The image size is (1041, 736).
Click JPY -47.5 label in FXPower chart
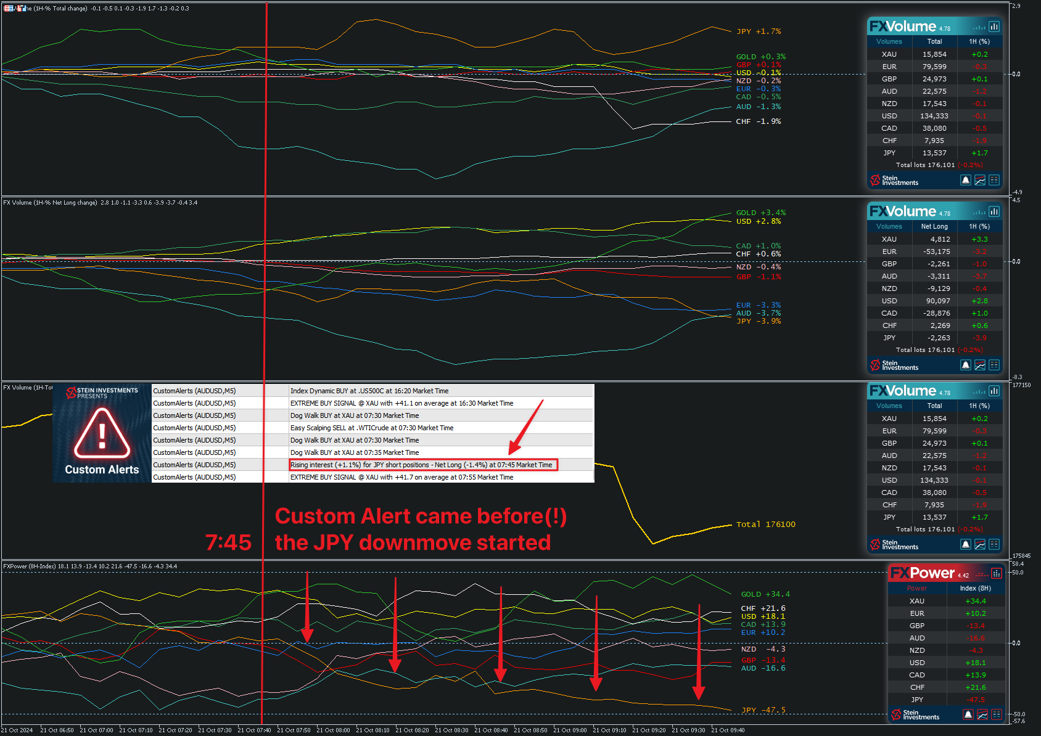(x=763, y=710)
